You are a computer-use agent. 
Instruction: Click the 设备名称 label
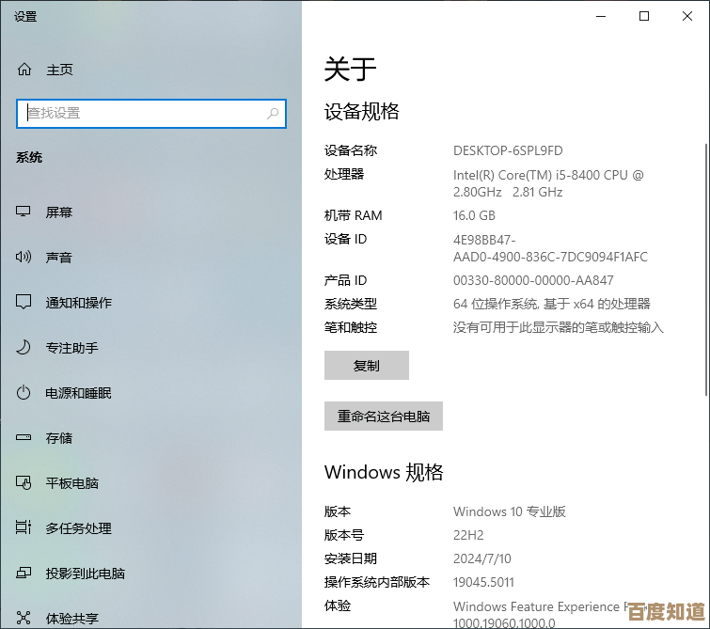[351, 150]
